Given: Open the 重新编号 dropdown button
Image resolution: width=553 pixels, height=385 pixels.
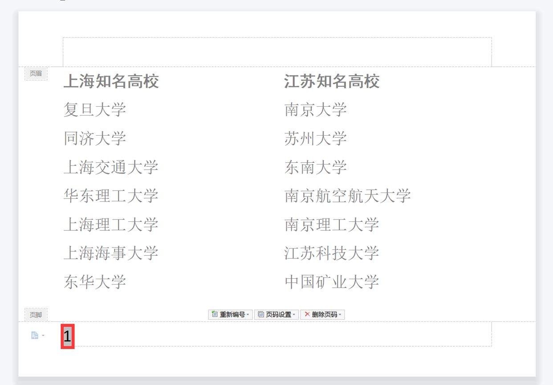Looking at the screenshot, I should pos(230,314).
